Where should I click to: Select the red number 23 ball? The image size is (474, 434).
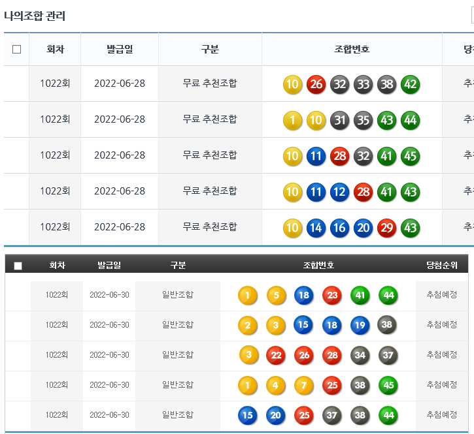click(x=332, y=296)
